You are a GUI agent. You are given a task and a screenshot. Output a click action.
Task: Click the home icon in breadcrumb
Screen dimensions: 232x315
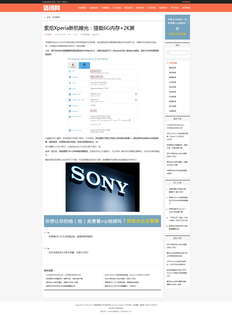point(45,17)
